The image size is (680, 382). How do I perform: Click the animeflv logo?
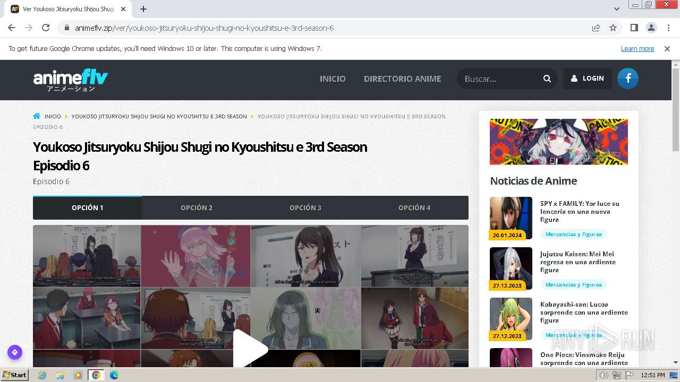71,80
